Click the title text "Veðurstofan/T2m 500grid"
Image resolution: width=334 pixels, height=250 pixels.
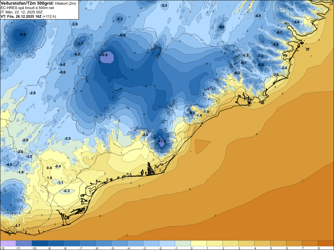(27, 3)
